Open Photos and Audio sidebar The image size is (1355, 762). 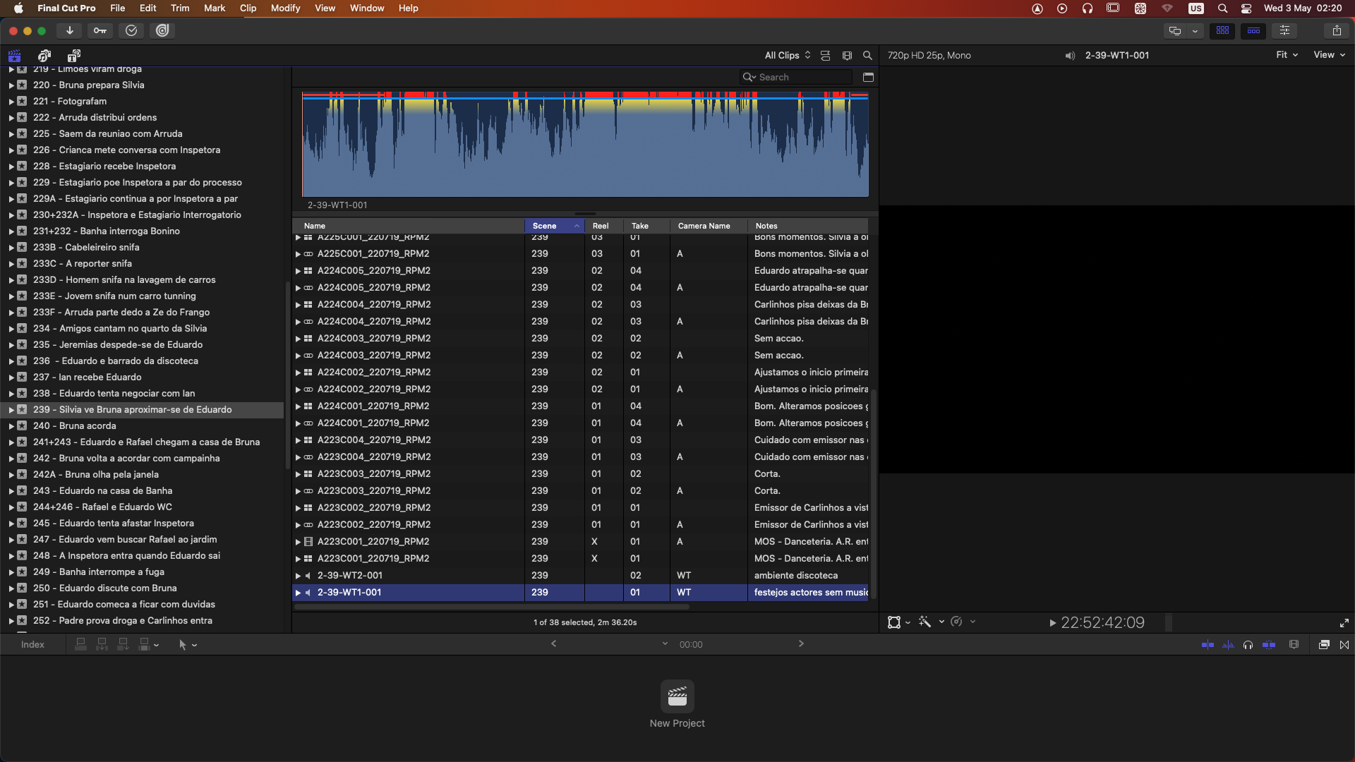[44, 55]
